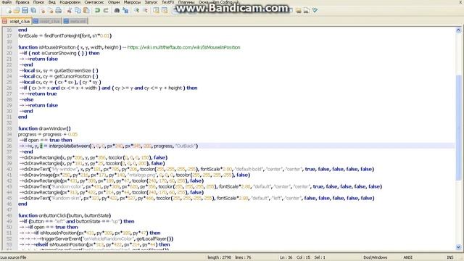
Task: Click the Open file folder icon
Action: (x=17, y=11)
